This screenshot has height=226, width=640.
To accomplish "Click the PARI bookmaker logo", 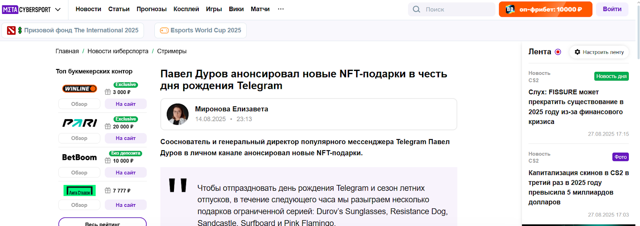I will click(x=79, y=123).
